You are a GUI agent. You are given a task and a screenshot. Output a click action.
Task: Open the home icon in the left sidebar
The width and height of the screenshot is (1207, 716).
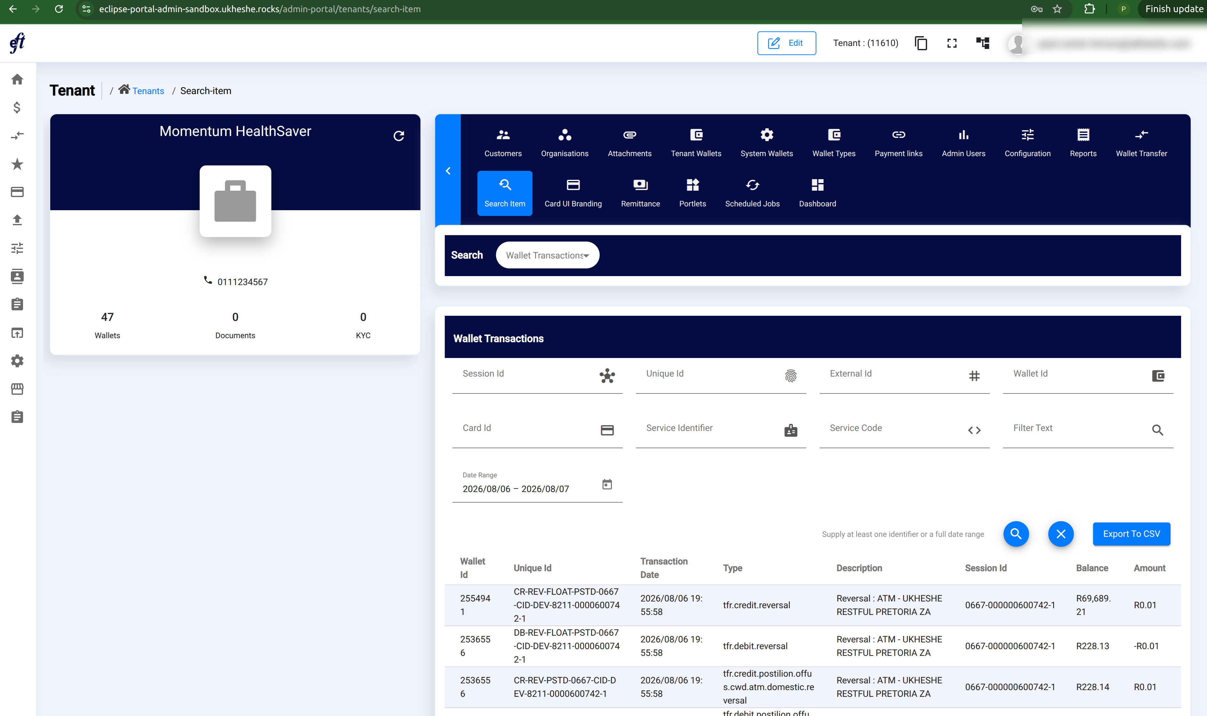(x=17, y=79)
